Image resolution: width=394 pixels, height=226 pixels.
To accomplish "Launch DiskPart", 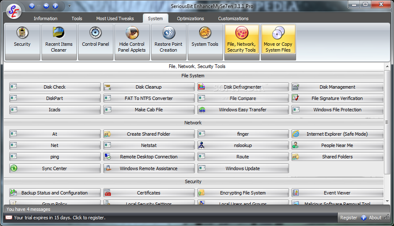I will (55, 98).
